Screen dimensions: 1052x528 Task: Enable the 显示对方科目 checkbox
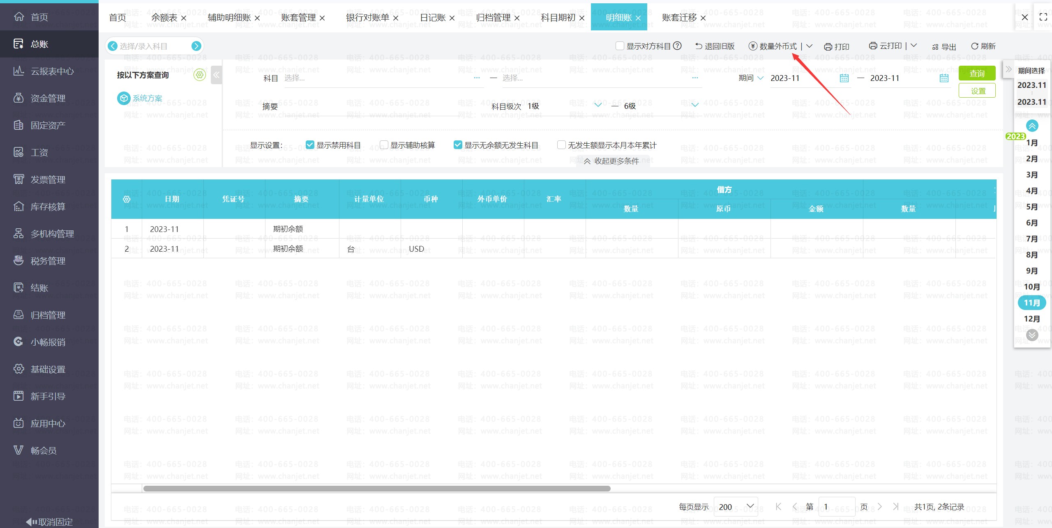click(620, 46)
